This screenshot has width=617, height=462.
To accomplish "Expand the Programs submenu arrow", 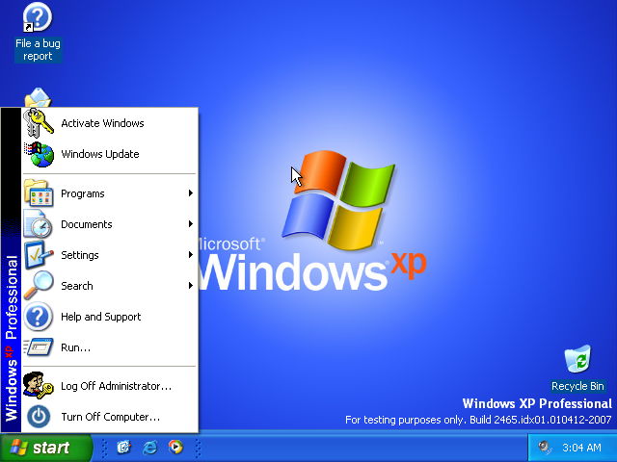I will [191, 192].
